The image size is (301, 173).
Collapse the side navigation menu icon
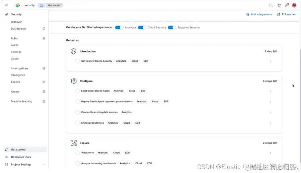(6, 5)
